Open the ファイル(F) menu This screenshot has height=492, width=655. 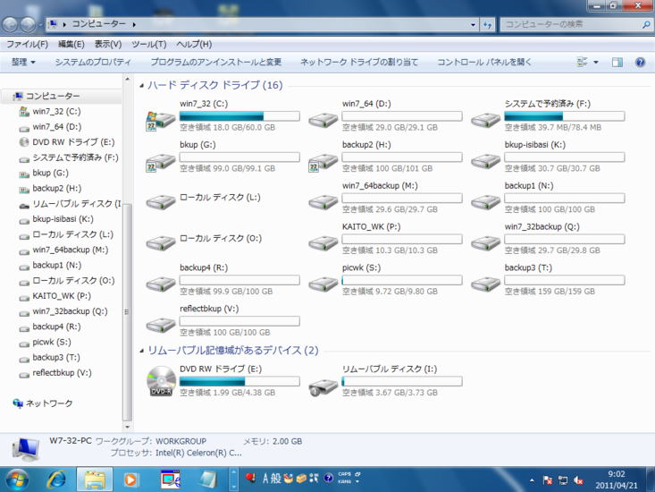[x=27, y=44]
